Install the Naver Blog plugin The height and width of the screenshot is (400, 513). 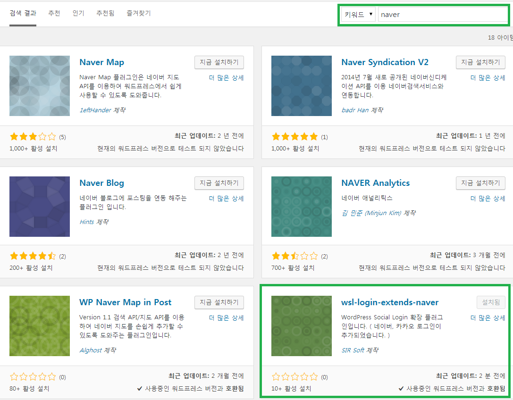219,183
